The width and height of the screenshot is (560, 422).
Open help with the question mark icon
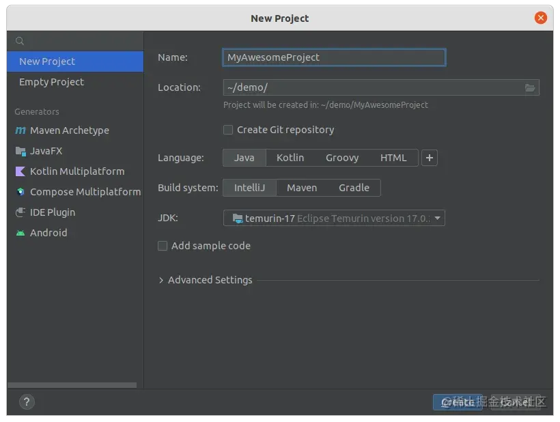coord(27,402)
